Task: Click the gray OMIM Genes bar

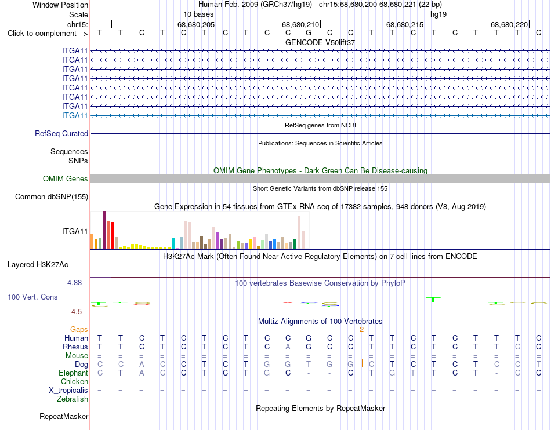Action: pyautogui.click(x=320, y=178)
